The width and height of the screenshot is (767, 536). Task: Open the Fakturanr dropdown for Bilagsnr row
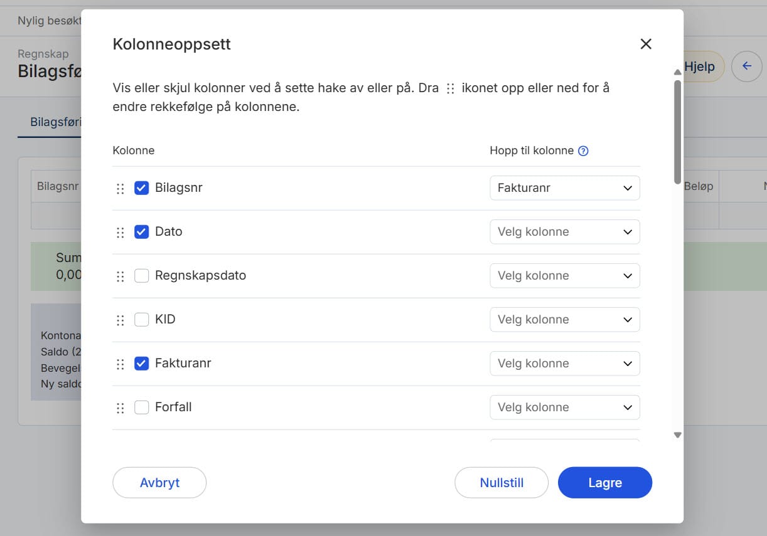coord(564,188)
